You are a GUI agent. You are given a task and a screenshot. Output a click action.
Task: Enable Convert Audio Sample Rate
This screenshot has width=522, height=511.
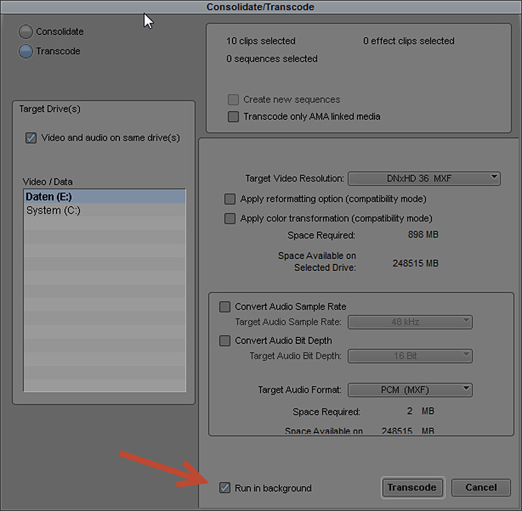tap(225, 307)
